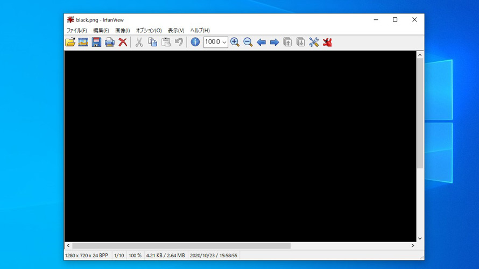Expand the 100.0 zoom level dropdown
Viewport: 479px width, 269px height.
(224, 42)
